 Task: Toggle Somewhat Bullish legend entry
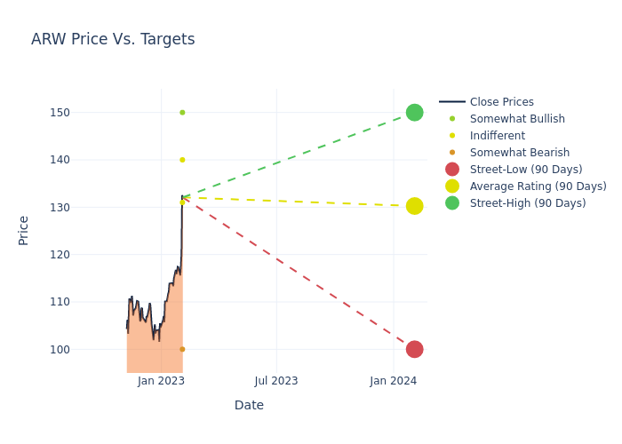(x=517, y=119)
